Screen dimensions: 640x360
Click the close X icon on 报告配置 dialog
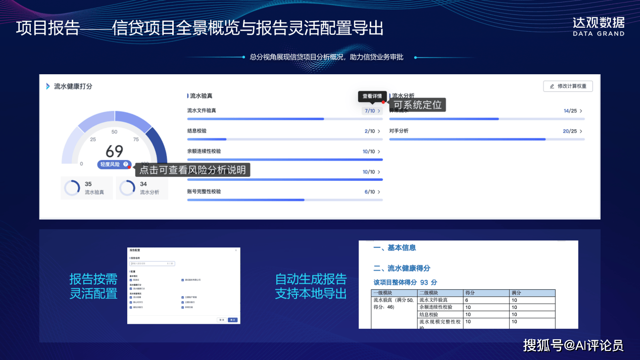click(x=236, y=250)
